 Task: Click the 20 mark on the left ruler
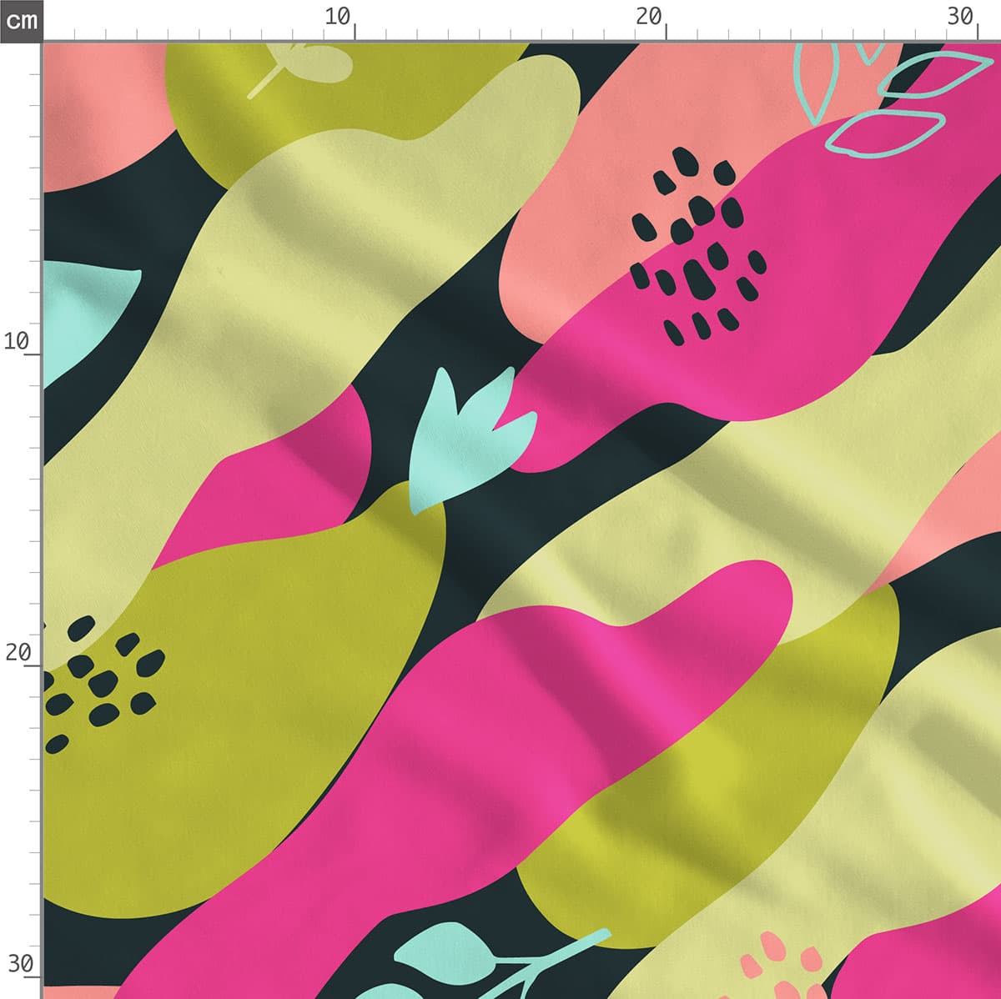point(18,652)
